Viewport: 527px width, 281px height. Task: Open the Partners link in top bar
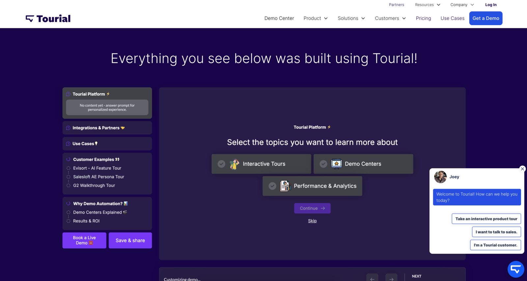click(396, 5)
